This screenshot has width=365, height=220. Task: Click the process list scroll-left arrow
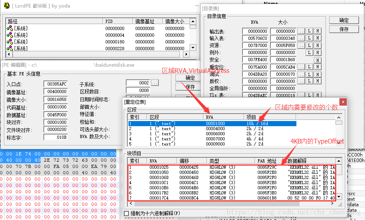coord(9,54)
